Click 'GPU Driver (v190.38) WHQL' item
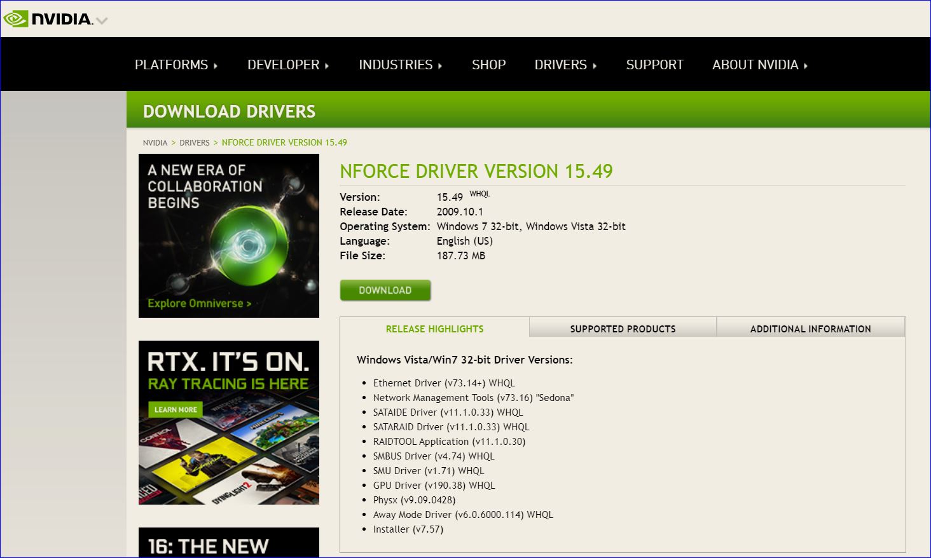This screenshot has width=931, height=558. point(434,486)
